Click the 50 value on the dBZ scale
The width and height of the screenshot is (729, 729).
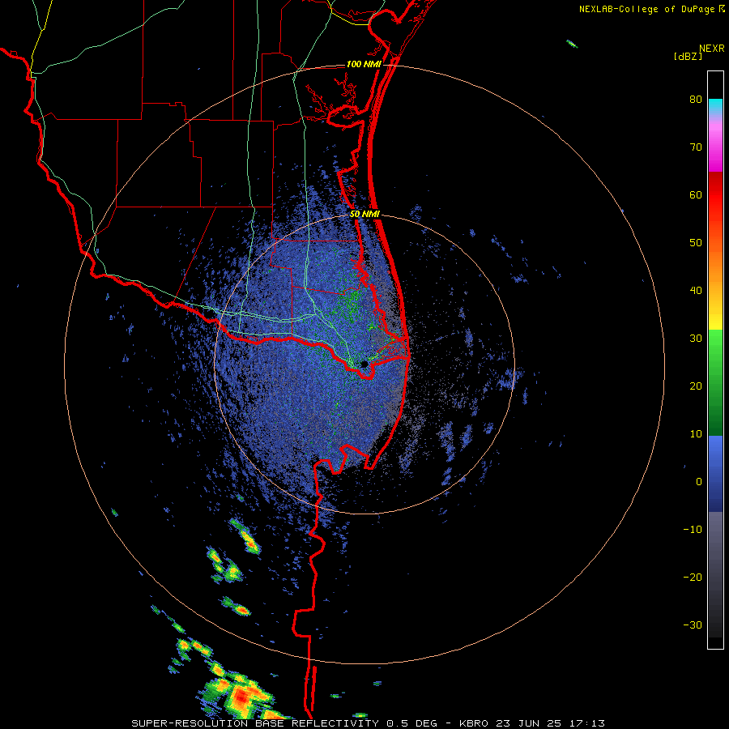point(696,243)
